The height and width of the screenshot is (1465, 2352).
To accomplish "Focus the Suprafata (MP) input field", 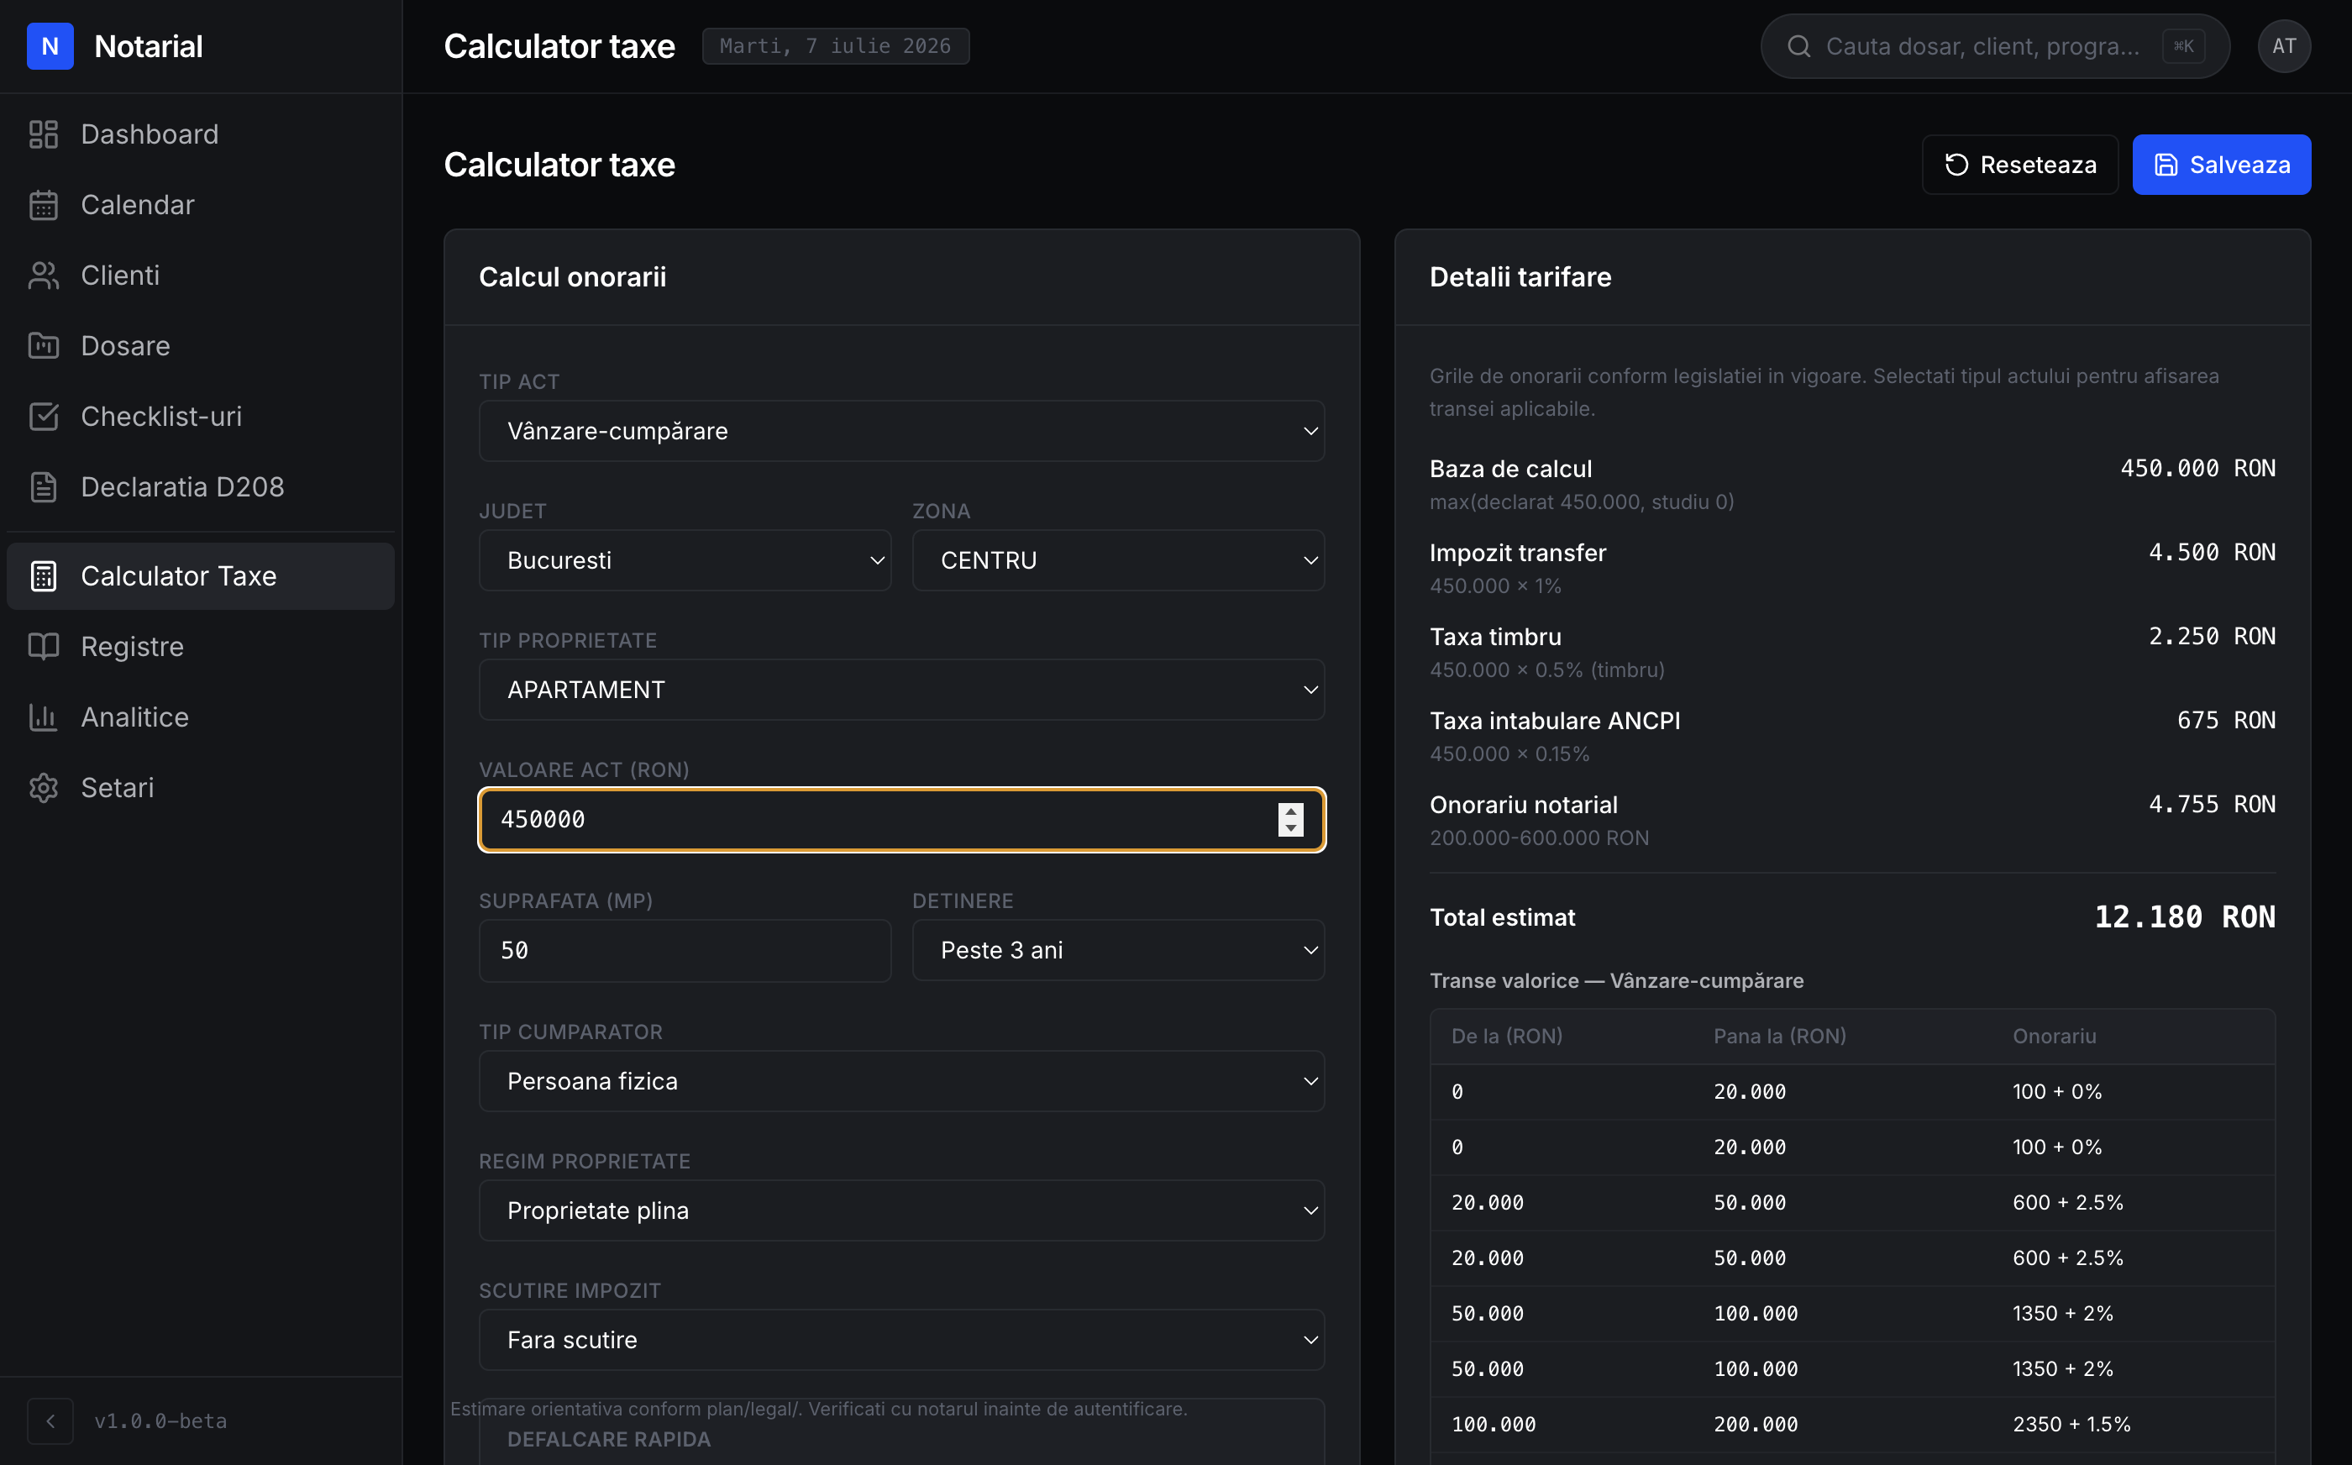I will click(685, 951).
